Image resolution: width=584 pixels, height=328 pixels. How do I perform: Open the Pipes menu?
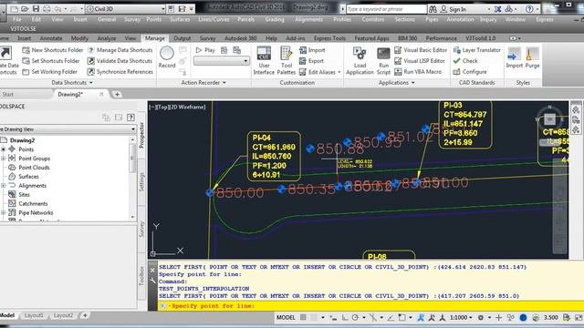(432, 19)
